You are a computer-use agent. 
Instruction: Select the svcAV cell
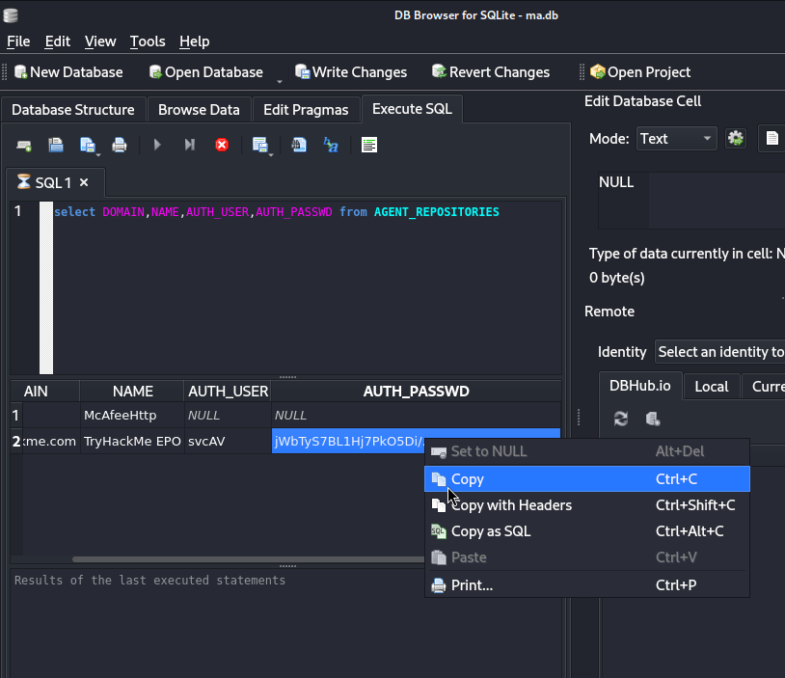point(228,441)
